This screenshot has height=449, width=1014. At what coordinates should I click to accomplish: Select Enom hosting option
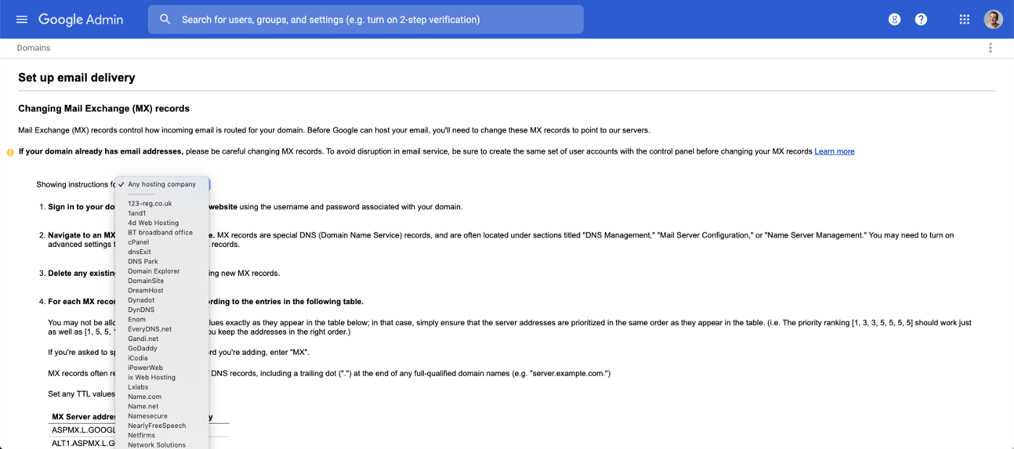[137, 319]
